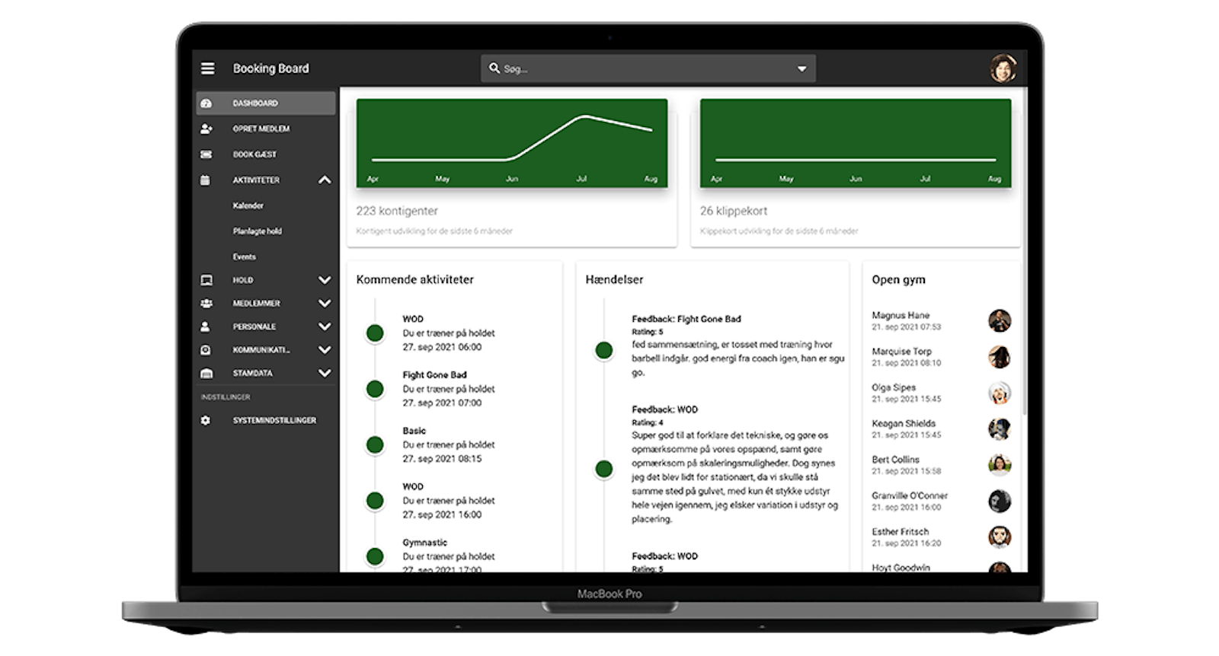Click the Opret Medlem add-person icon
This screenshot has height=656, width=1219.
point(206,129)
